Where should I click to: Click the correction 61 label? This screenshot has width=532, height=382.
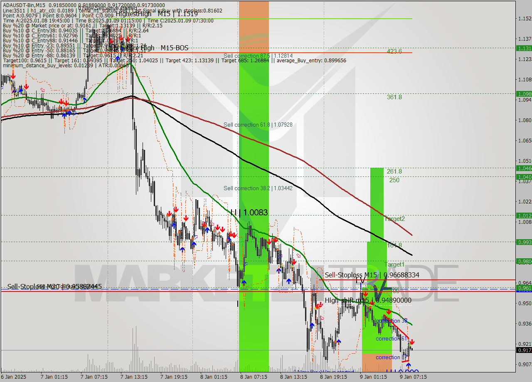pos(391,339)
